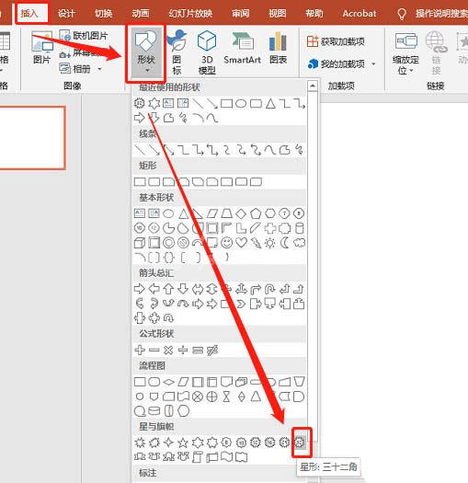This screenshot has height=483, width=468.
Task: Select the cloud basic shape
Action: click(x=299, y=243)
